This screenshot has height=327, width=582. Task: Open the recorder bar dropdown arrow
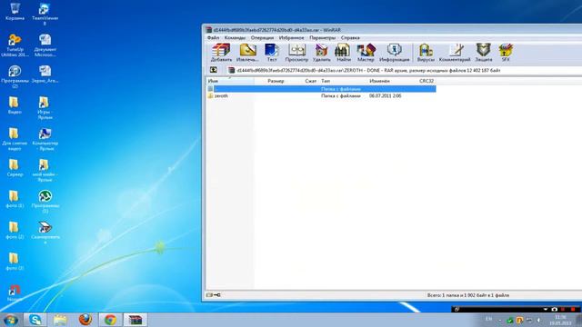click(x=546, y=309)
